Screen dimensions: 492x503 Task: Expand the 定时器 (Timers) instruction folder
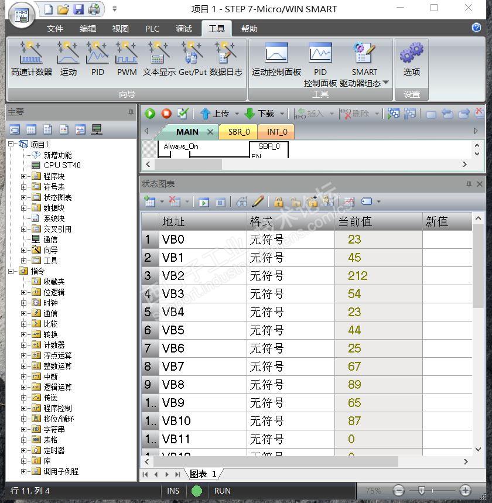pyautogui.click(x=23, y=450)
